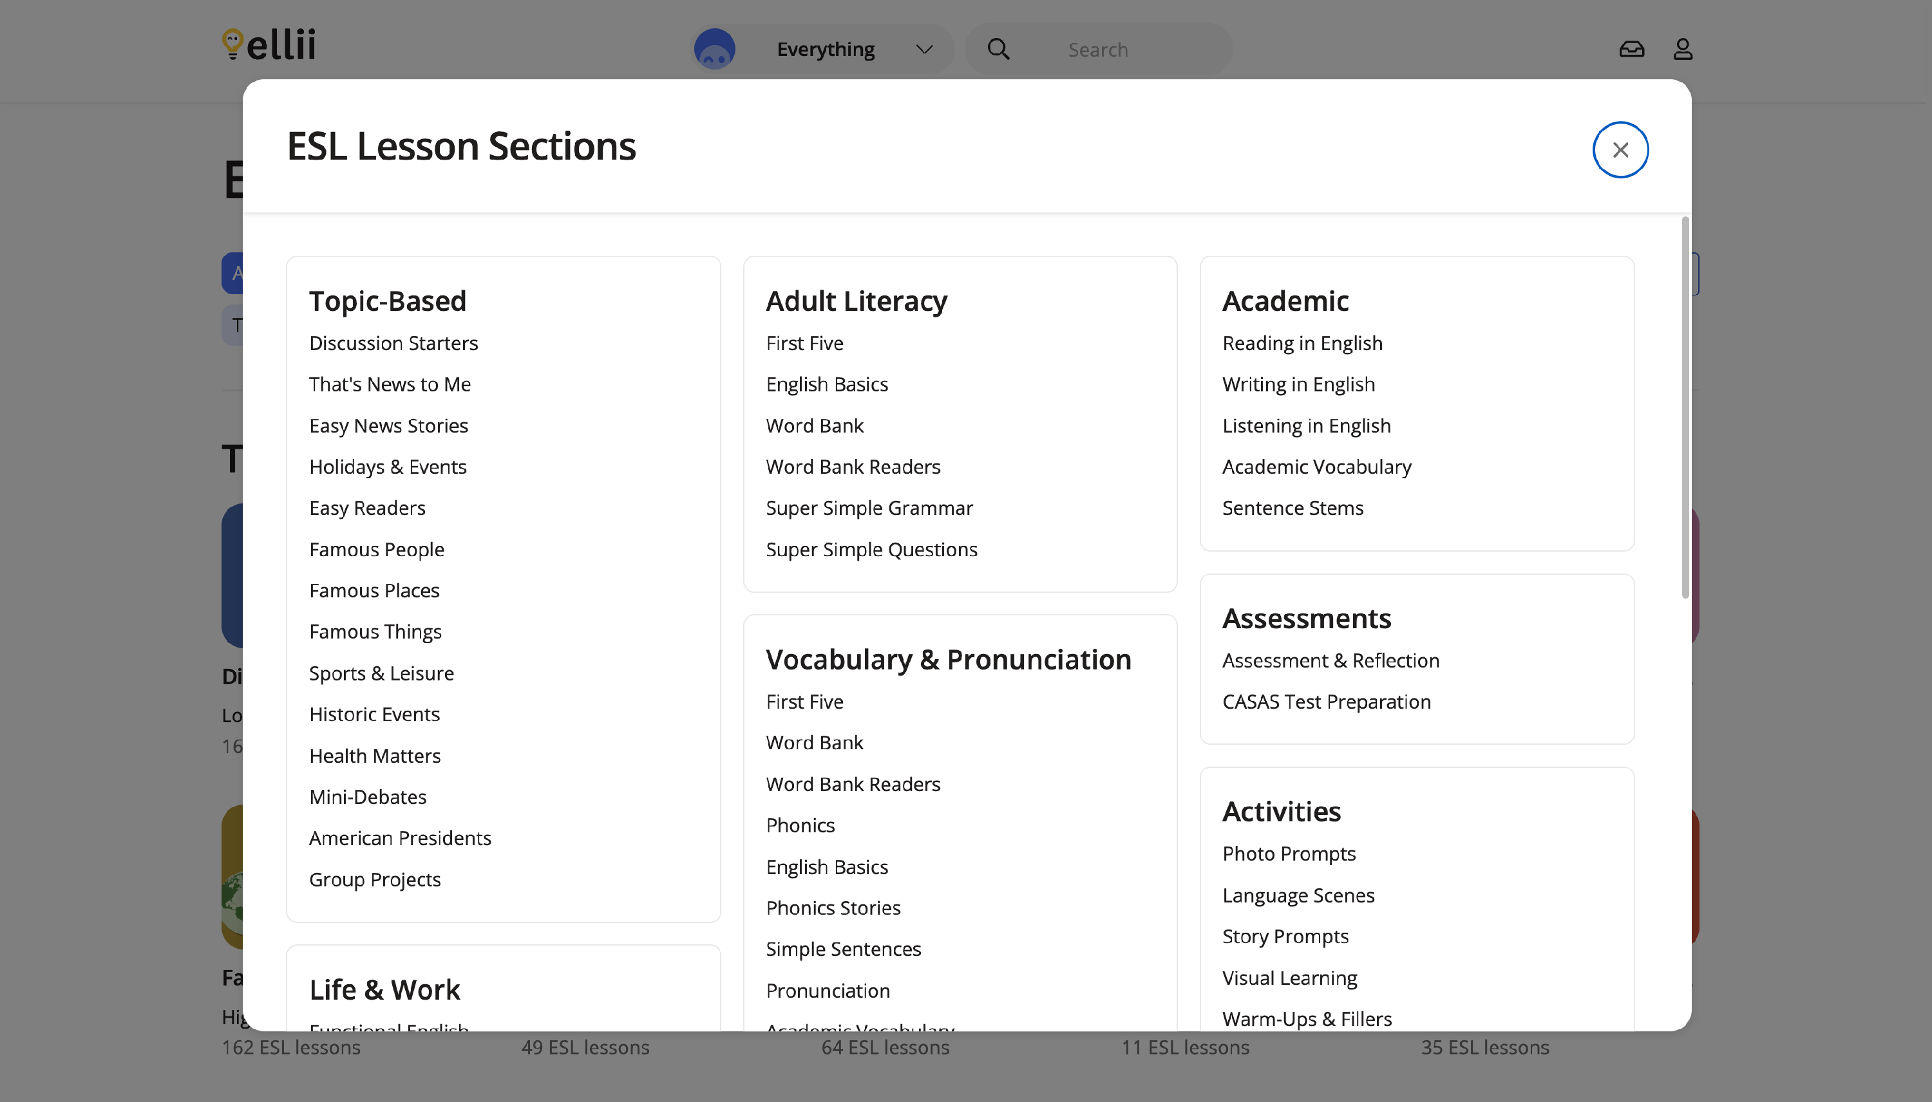Select Photo Prompts under Activities
Viewport: 1932px width, 1102px height.
(1289, 853)
